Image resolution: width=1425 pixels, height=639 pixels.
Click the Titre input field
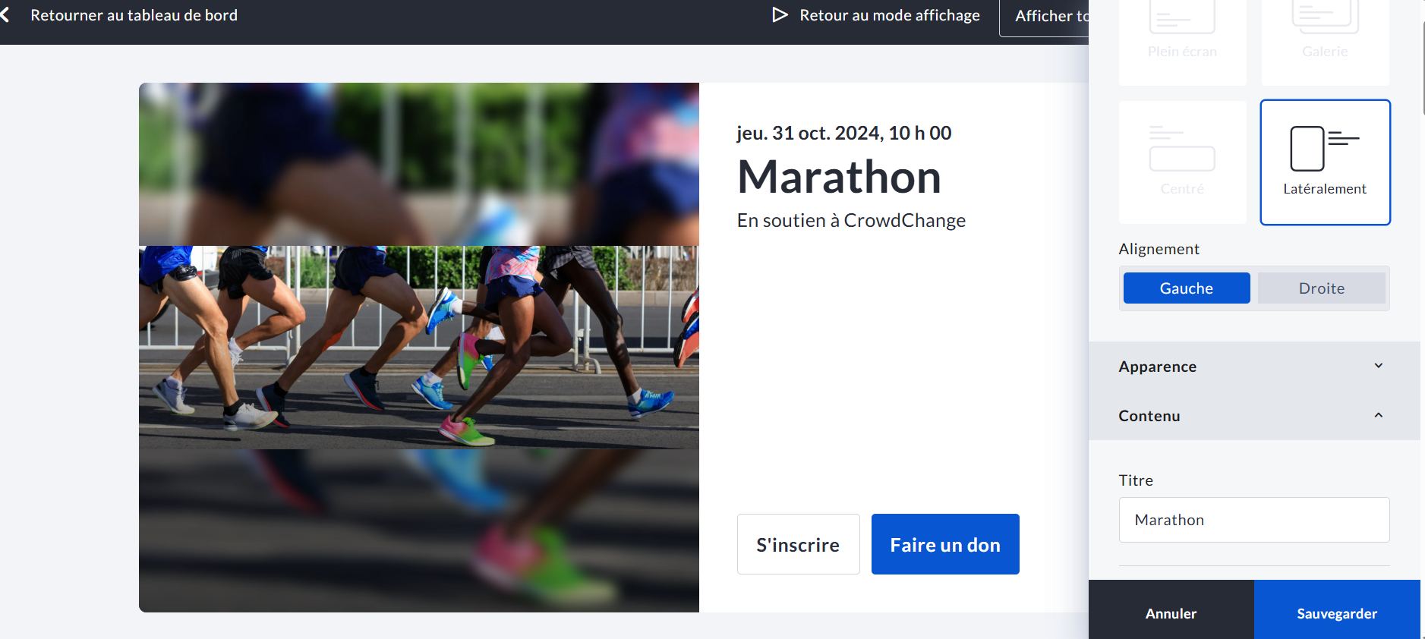tap(1253, 520)
